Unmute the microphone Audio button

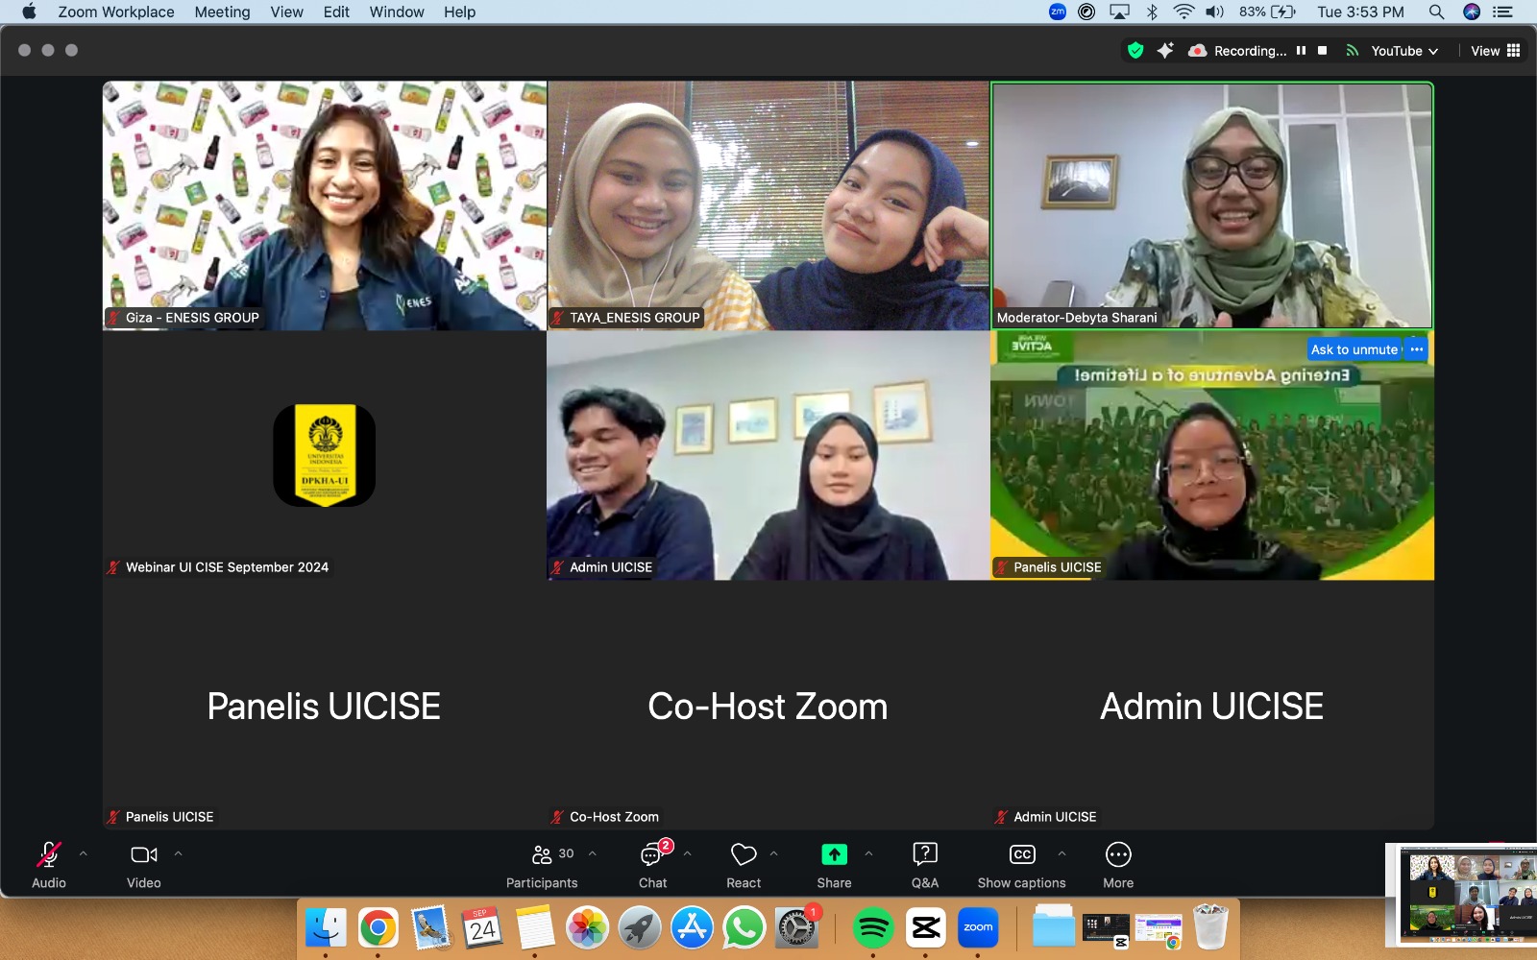click(x=49, y=854)
